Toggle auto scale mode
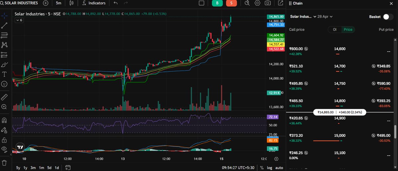Screen dimensions: 398x171 point(279,168)
